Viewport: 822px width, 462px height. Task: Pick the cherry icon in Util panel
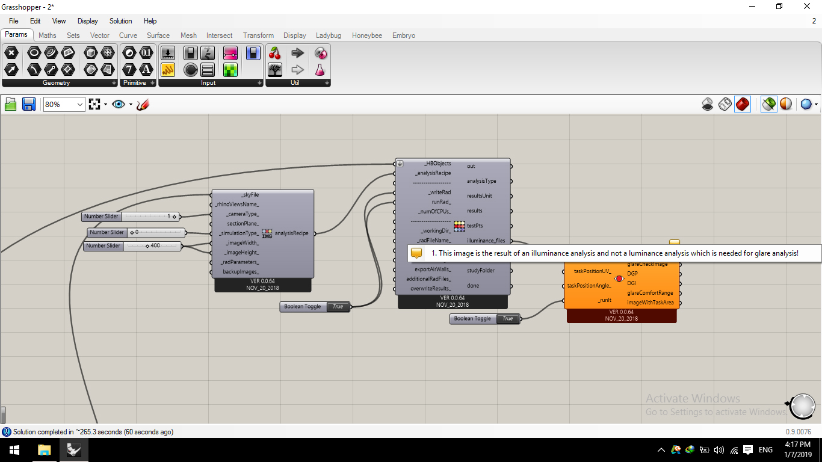[275, 53]
